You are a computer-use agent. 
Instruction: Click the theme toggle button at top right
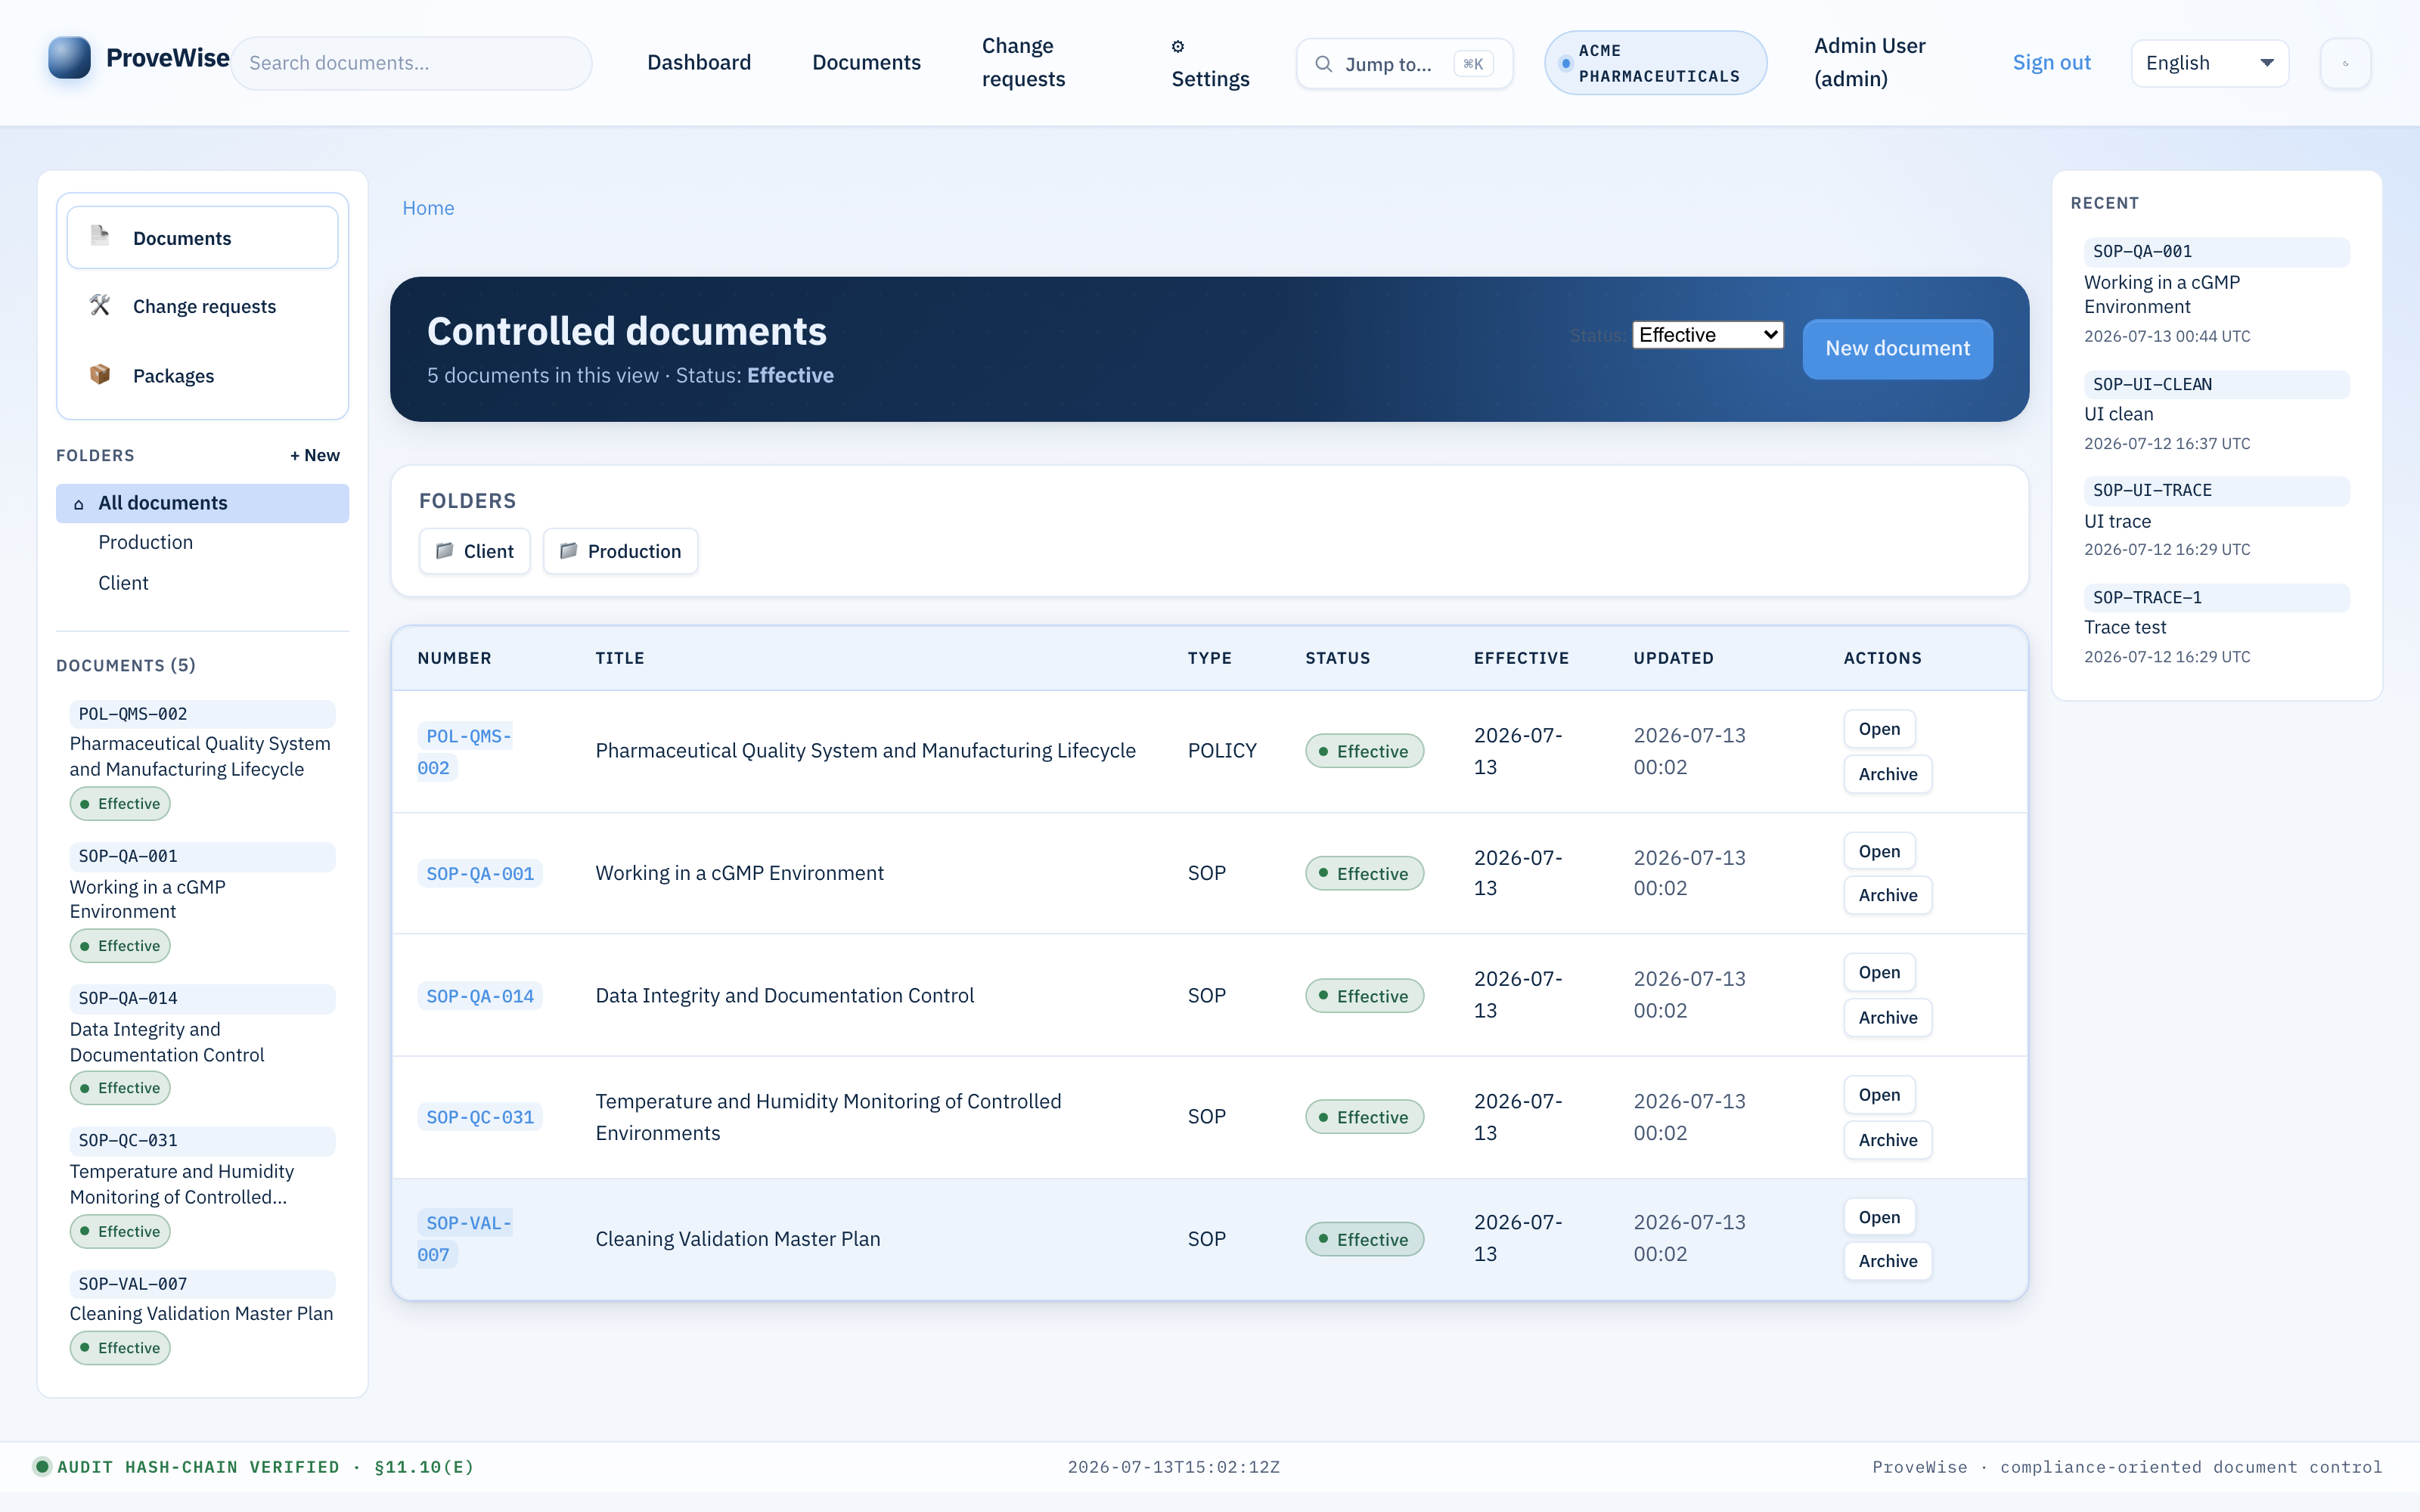point(2345,63)
